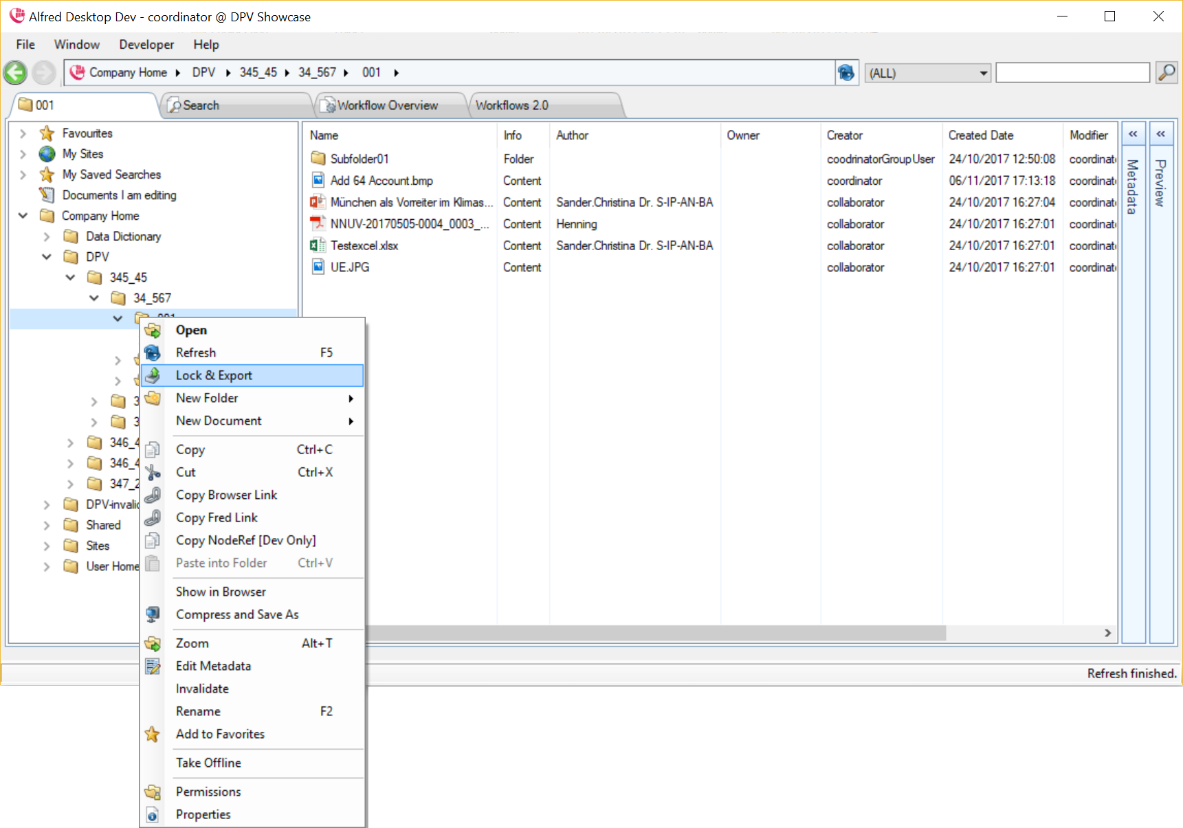Image resolution: width=1183 pixels, height=828 pixels.
Task: Expand the Data Dictionary folder node
Action: click(47, 236)
